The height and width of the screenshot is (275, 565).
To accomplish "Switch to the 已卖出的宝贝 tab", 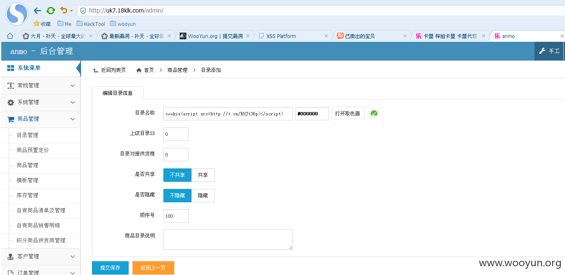I will tap(371, 36).
